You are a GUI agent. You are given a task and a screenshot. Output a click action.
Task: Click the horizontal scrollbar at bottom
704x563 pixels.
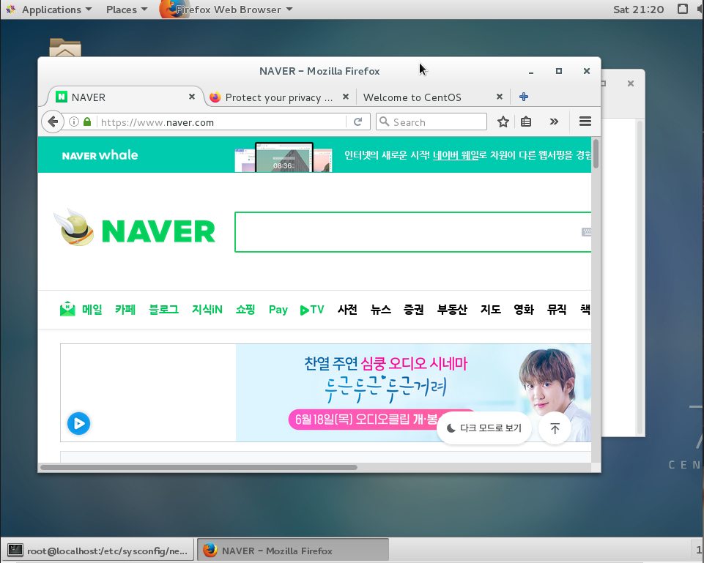point(199,467)
